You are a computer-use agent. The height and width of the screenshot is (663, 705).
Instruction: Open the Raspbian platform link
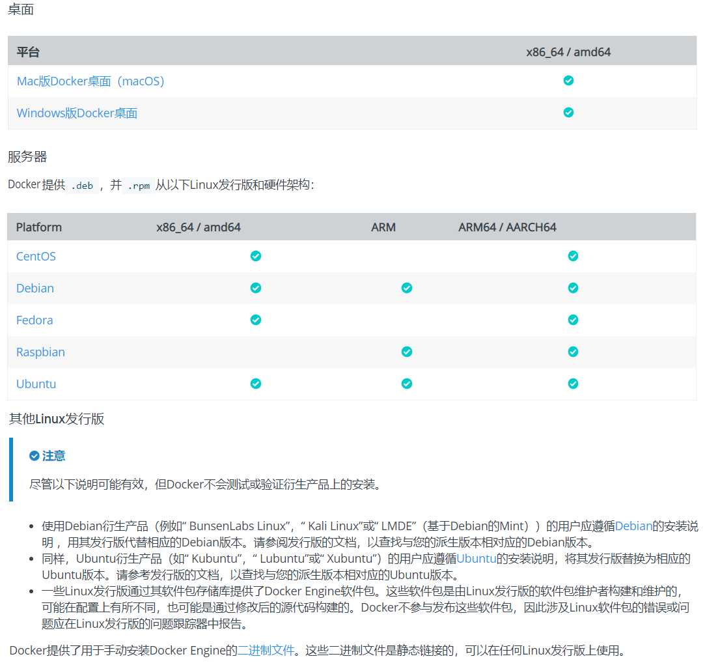pyautogui.click(x=40, y=352)
